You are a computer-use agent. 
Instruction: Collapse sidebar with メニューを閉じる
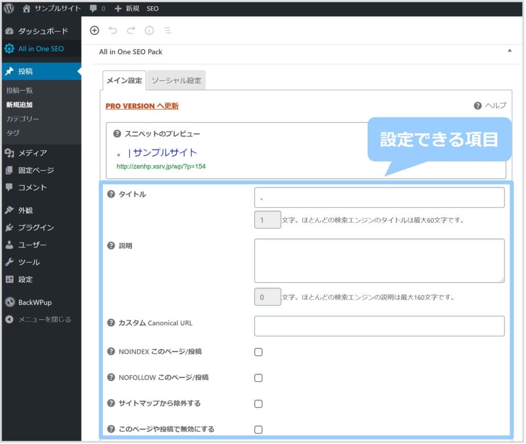[41, 320]
